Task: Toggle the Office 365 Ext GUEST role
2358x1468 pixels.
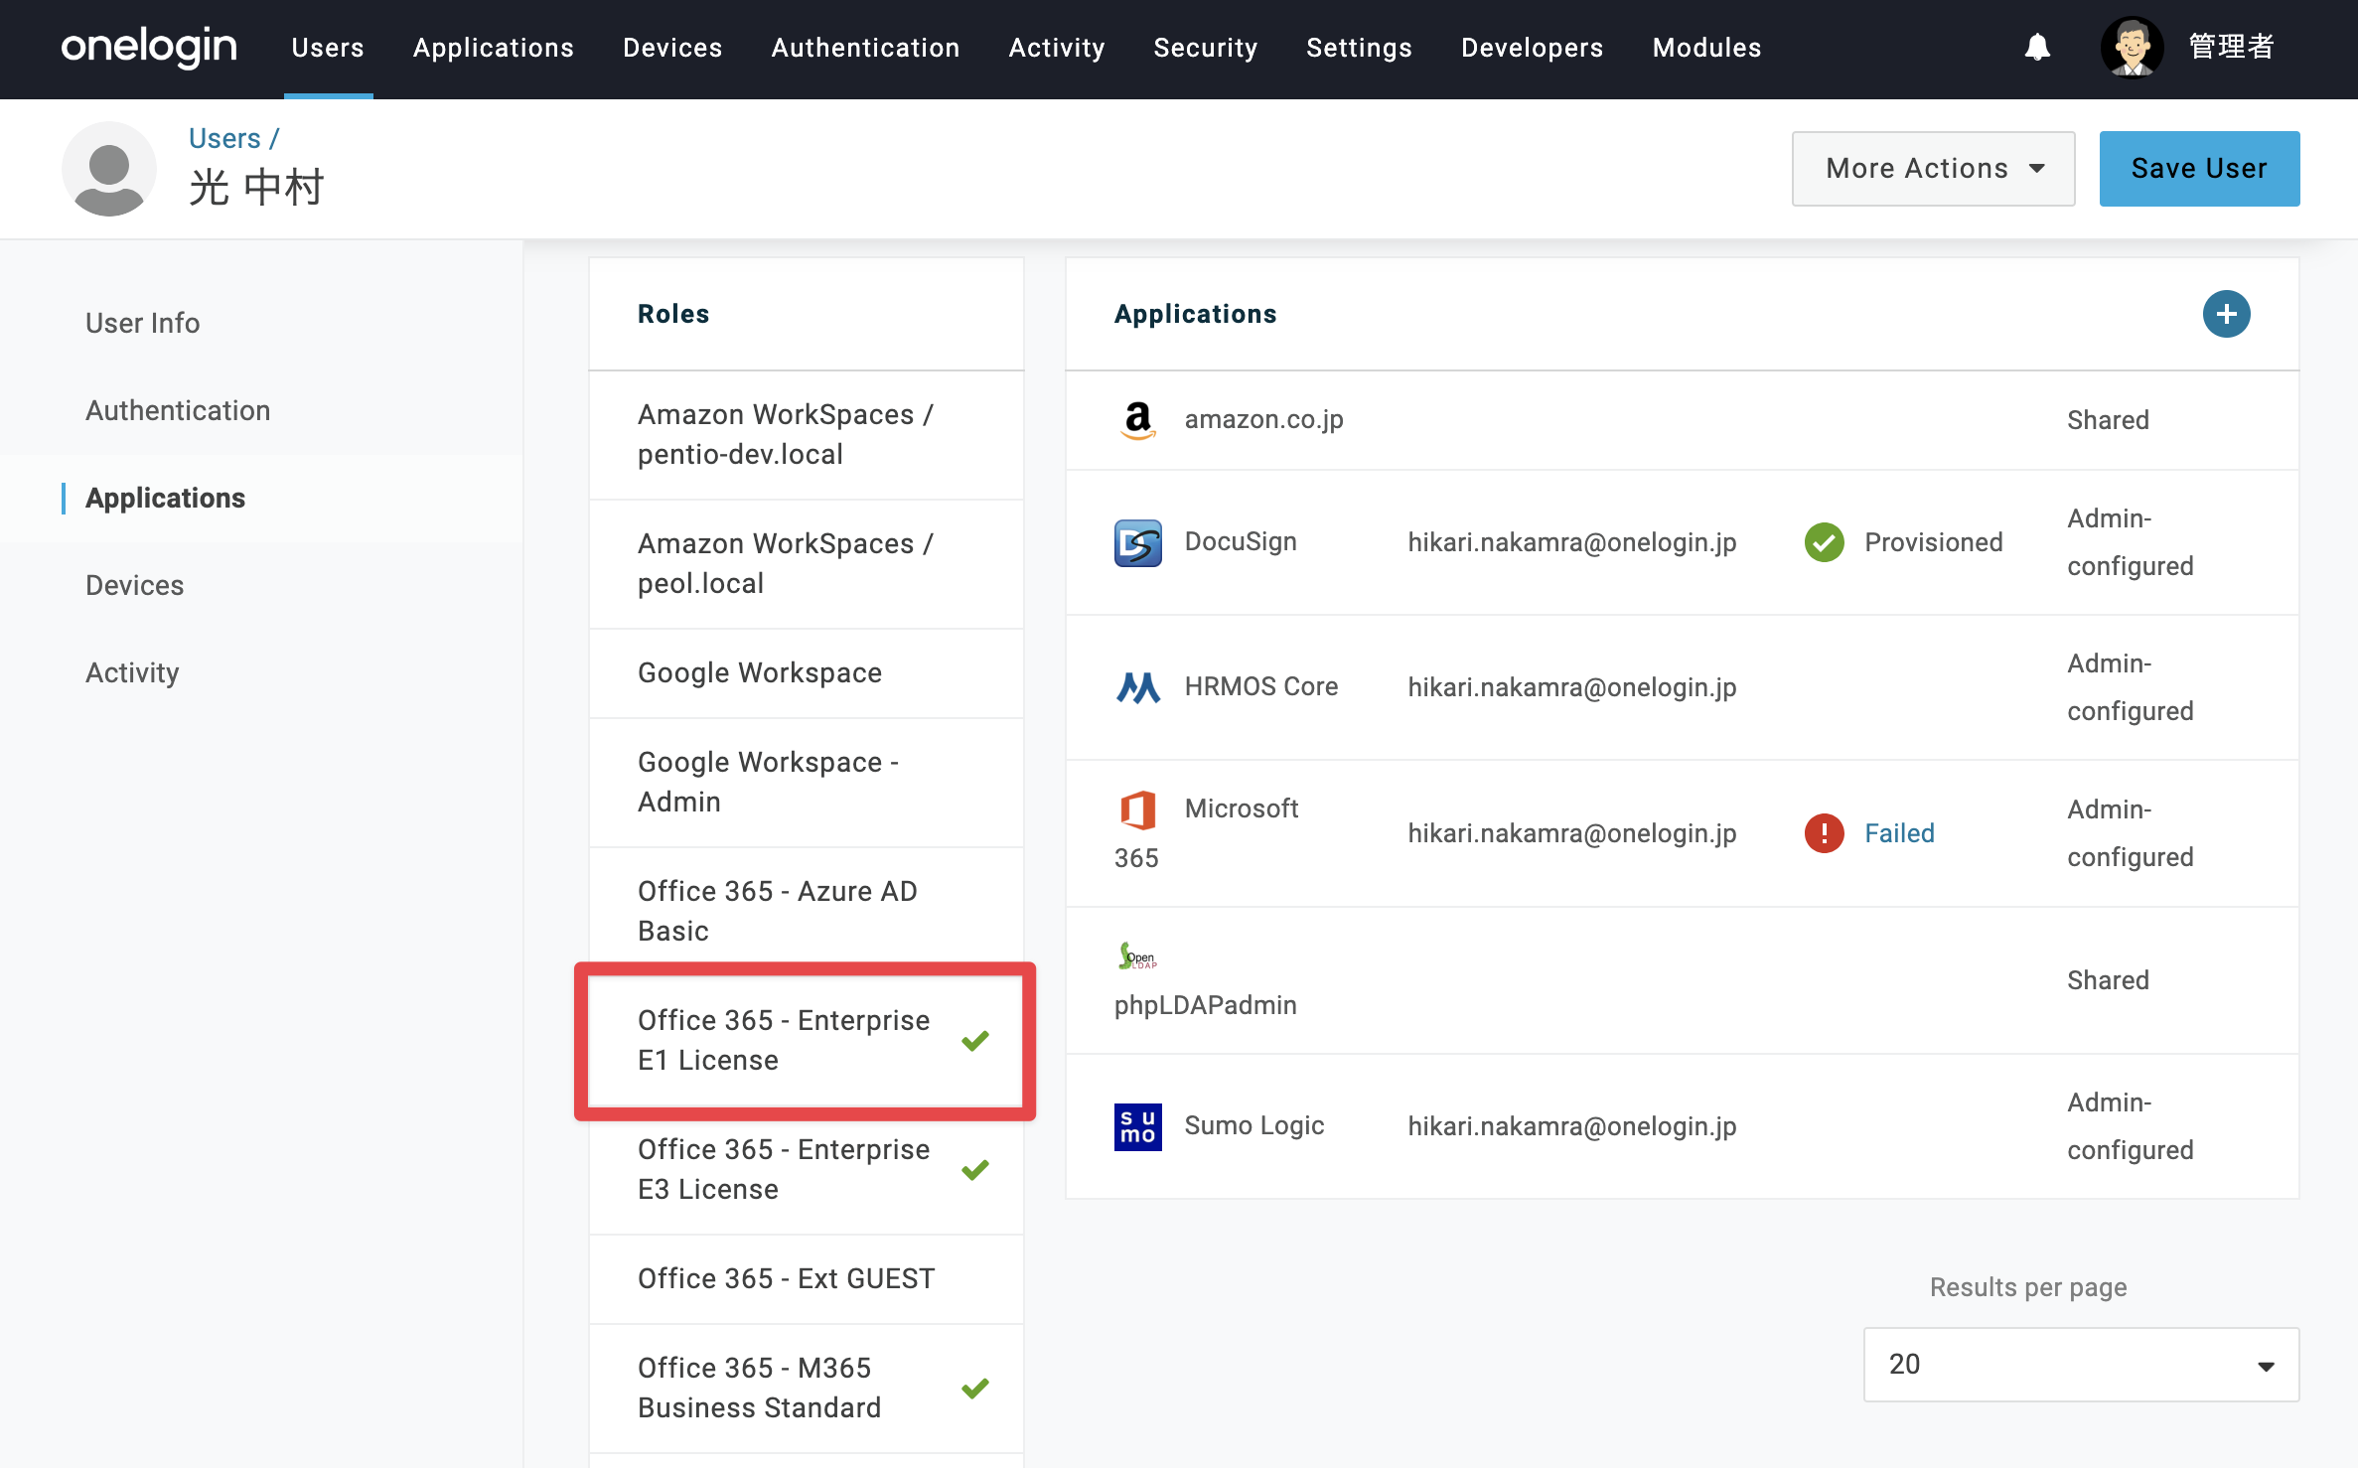Action: point(806,1279)
